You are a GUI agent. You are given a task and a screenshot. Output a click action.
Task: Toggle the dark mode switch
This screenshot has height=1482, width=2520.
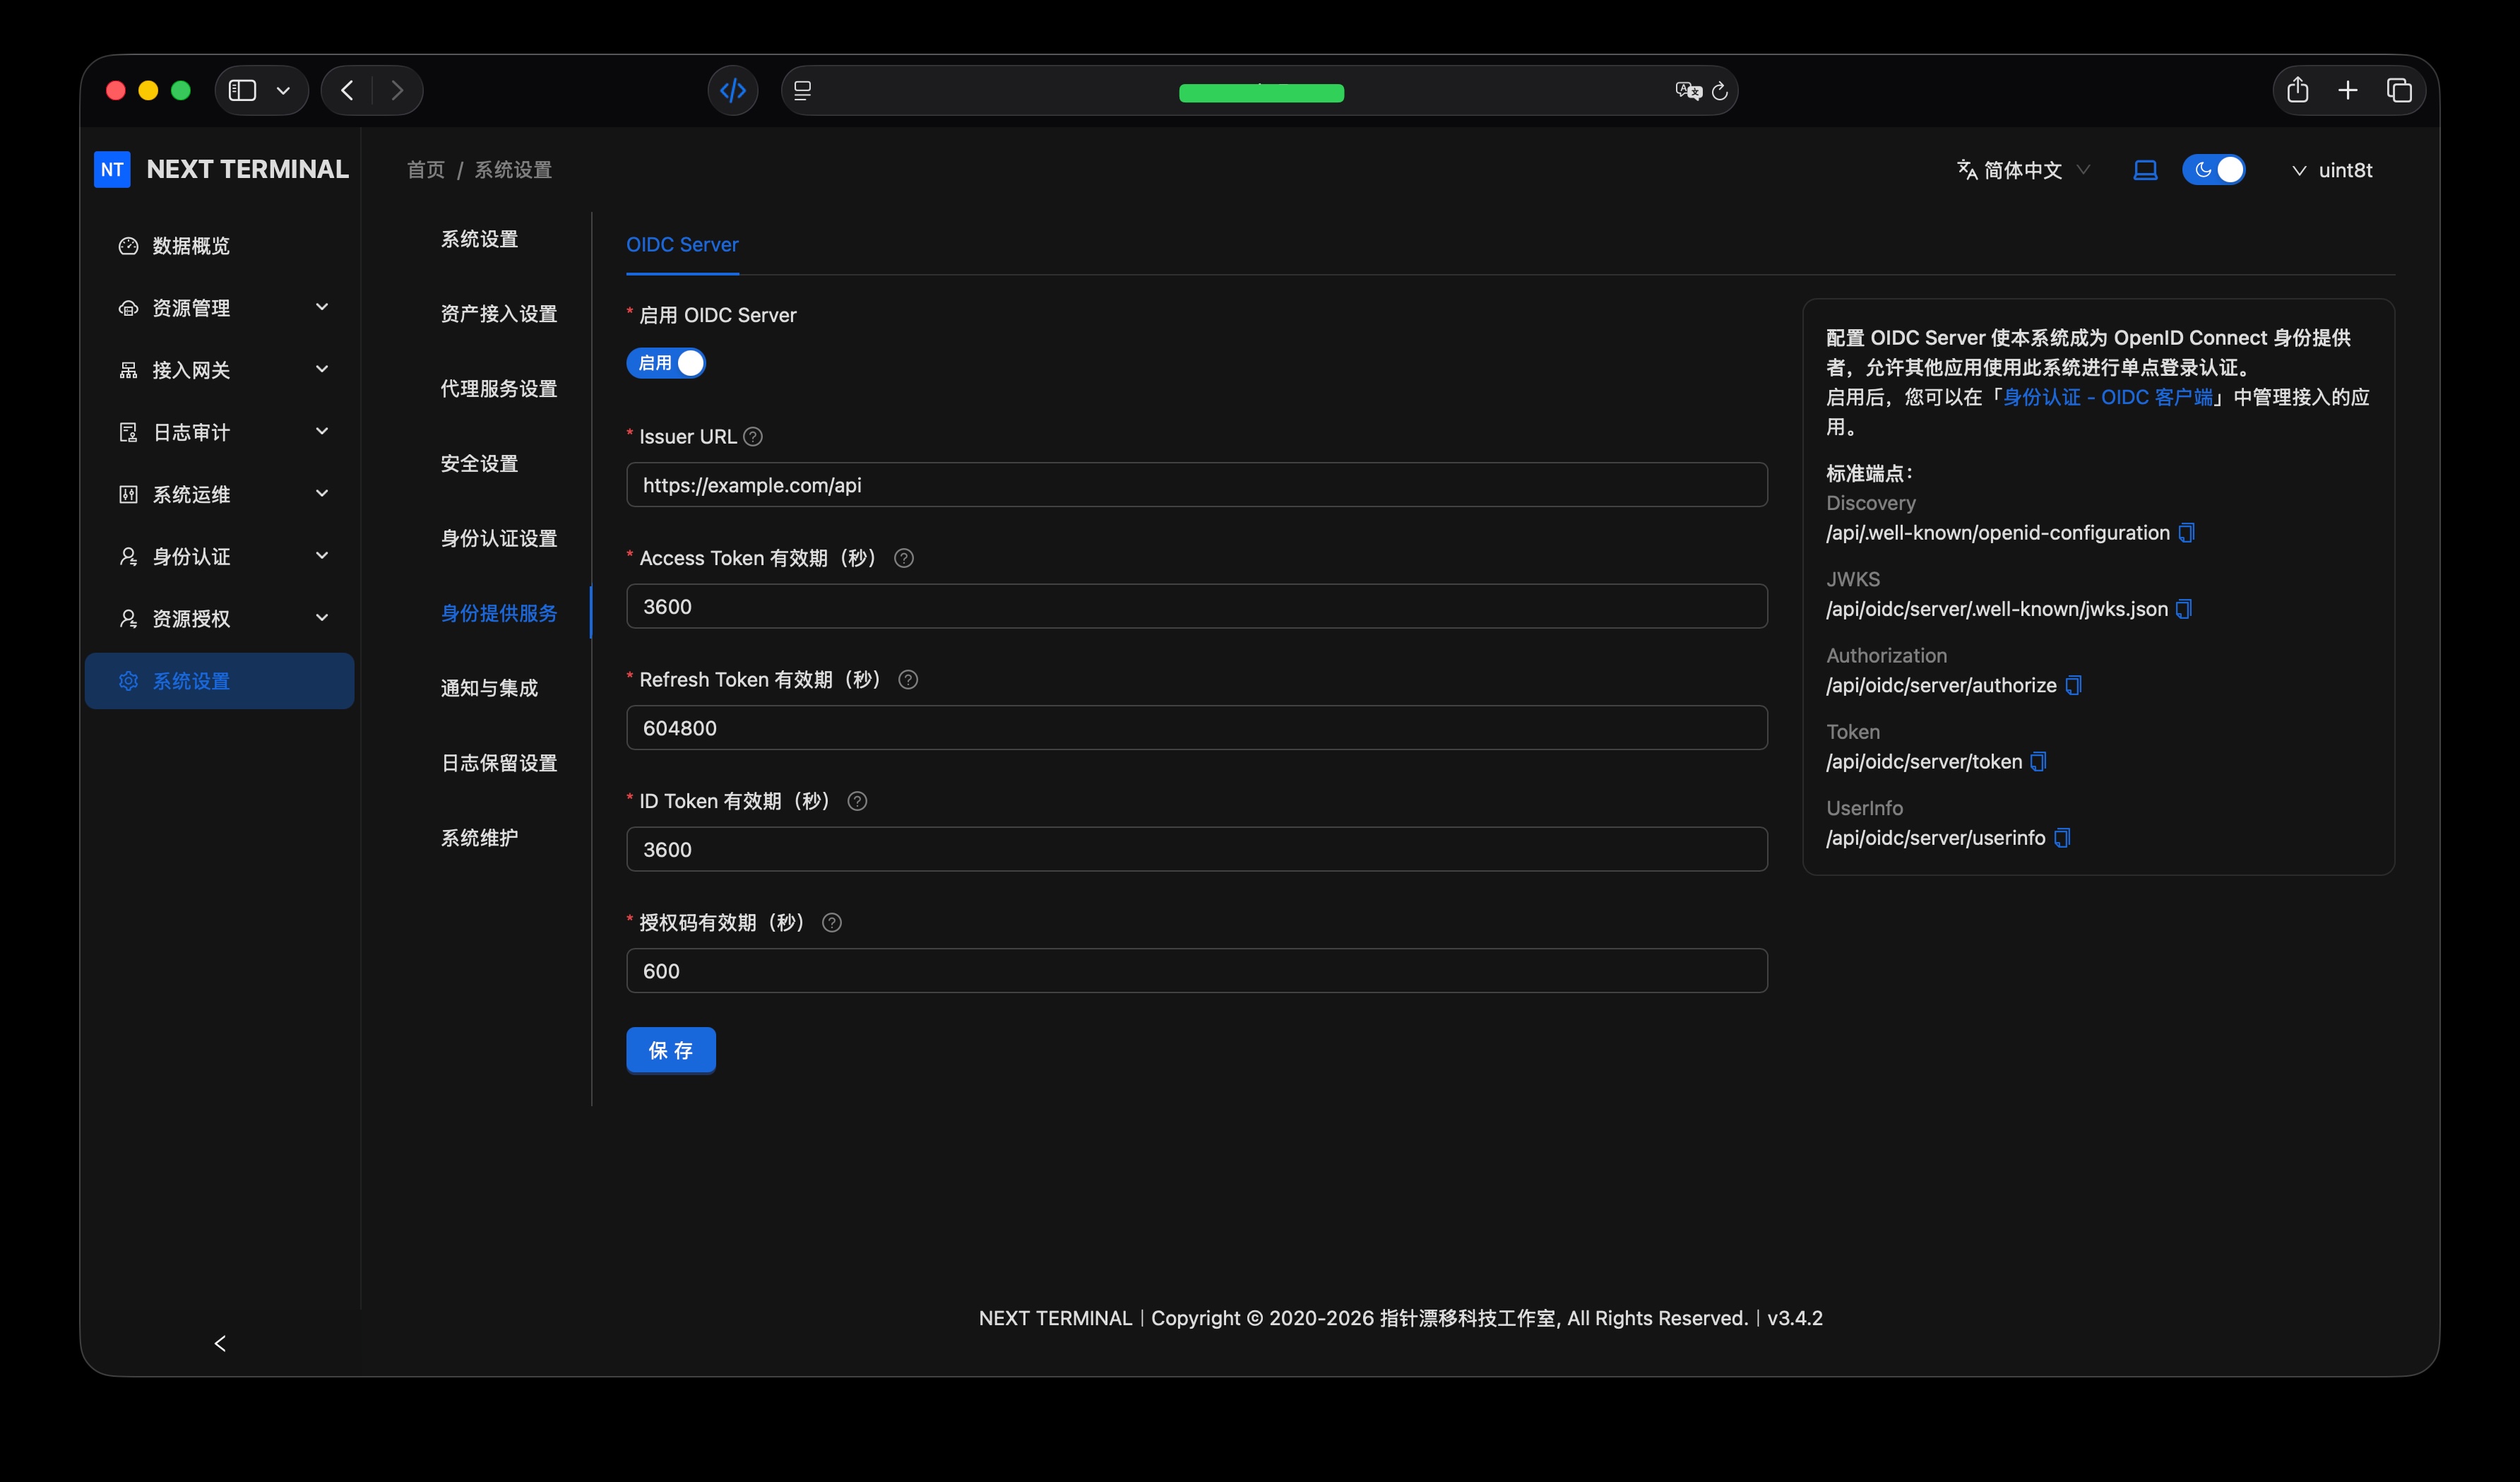click(2214, 170)
